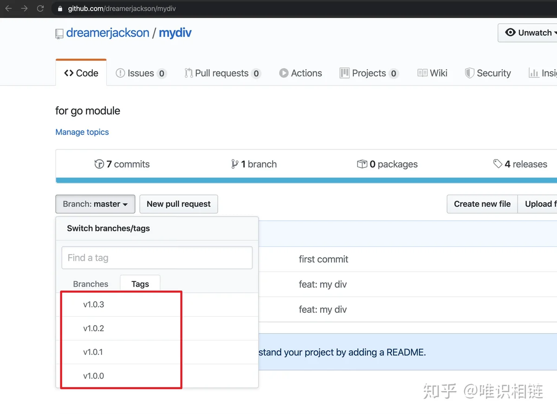Image resolution: width=557 pixels, height=414 pixels.
Task: Click the 'for go module' description text
Action: tap(88, 111)
